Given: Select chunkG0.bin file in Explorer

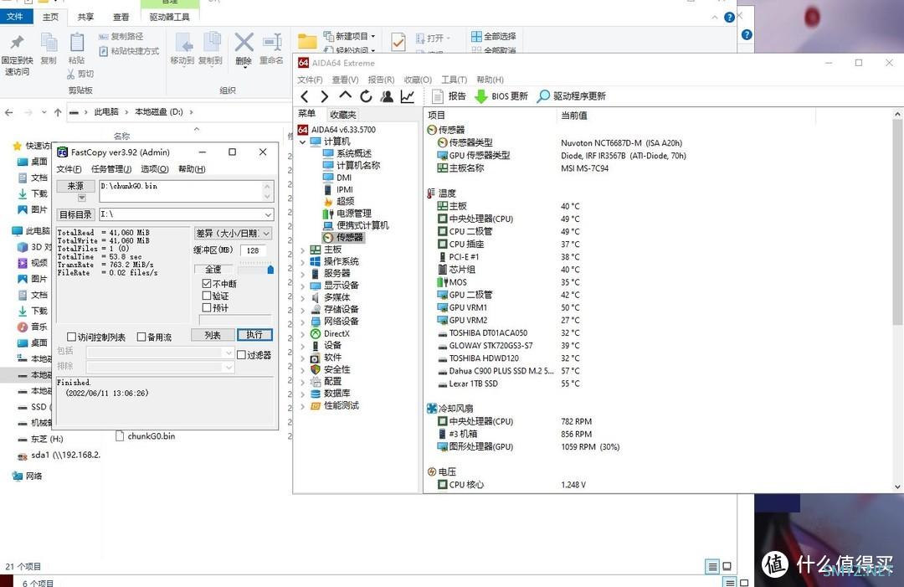Looking at the screenshot, I should [146, 436].
